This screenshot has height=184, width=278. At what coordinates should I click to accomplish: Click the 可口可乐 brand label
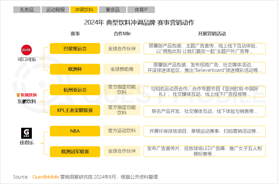(27, 59)
